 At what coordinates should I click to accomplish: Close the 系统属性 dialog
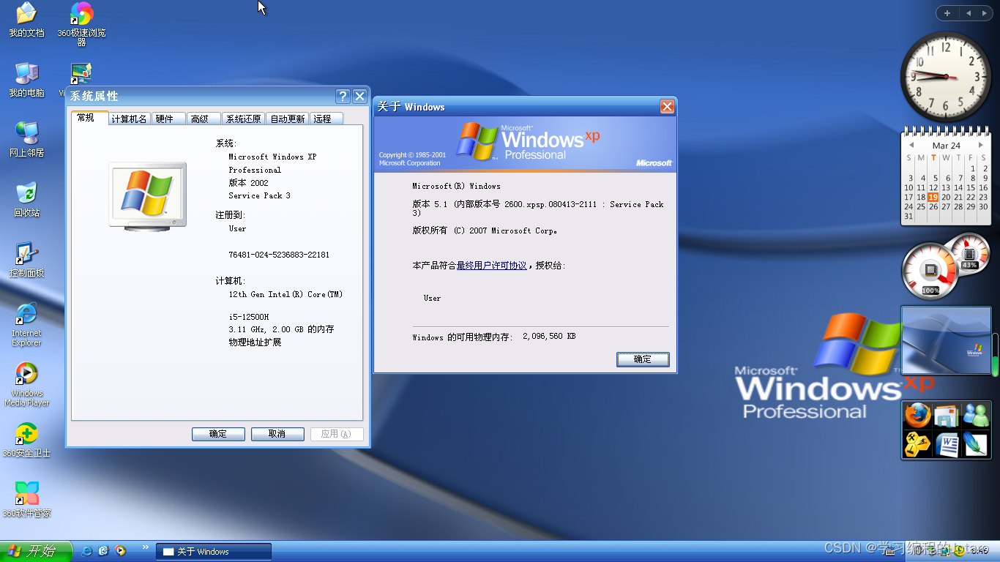pos(359,96)
